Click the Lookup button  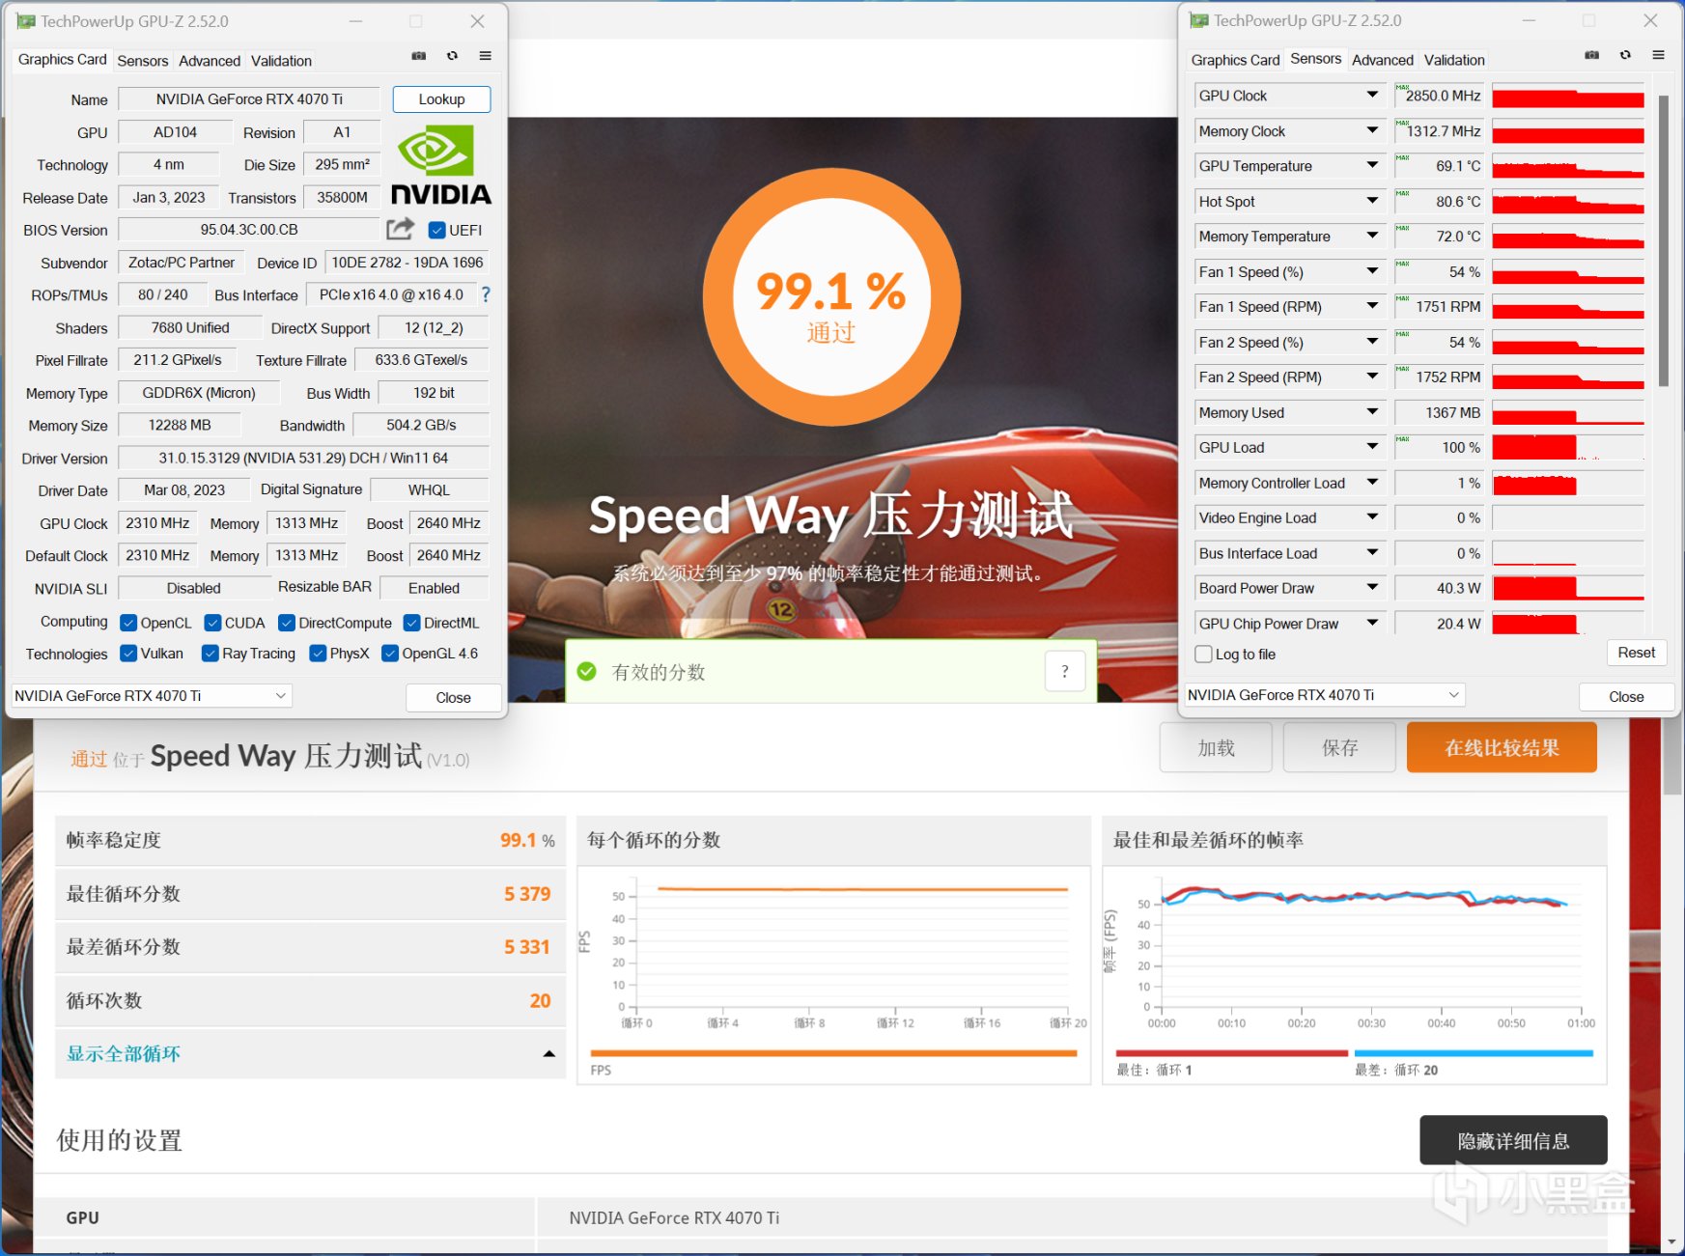point(441,99)
